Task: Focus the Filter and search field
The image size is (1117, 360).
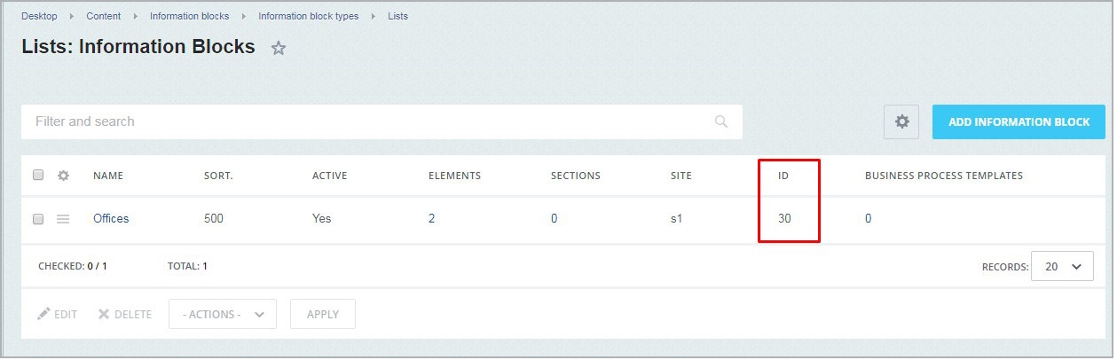Action: click(x=382, y=121)
